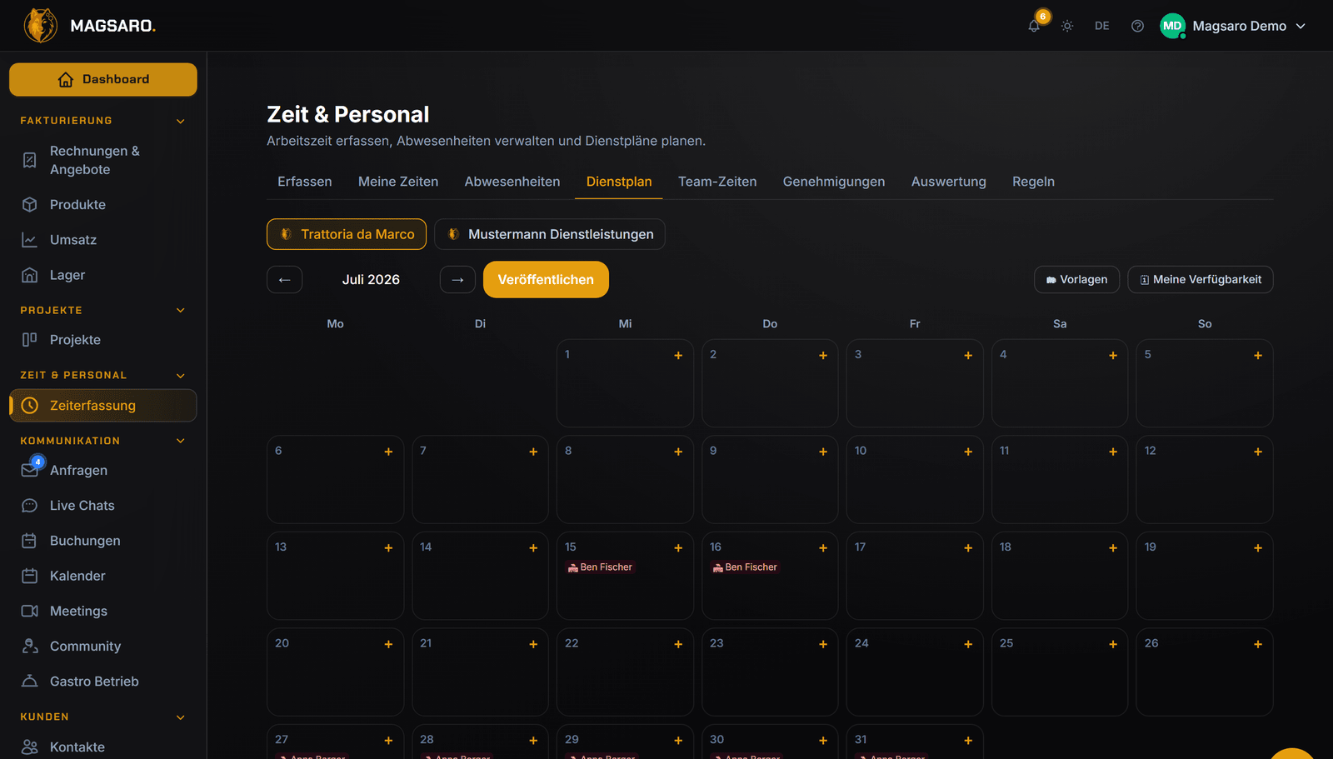Collapse the Kommunikation section

(181, 441)
